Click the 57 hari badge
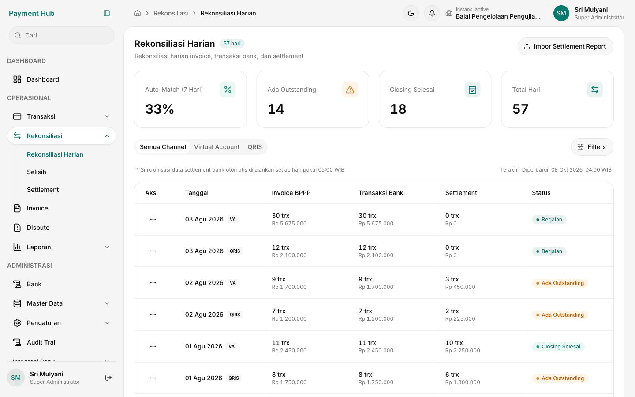The width and height of the screenshot is (635, 397). 232,44
